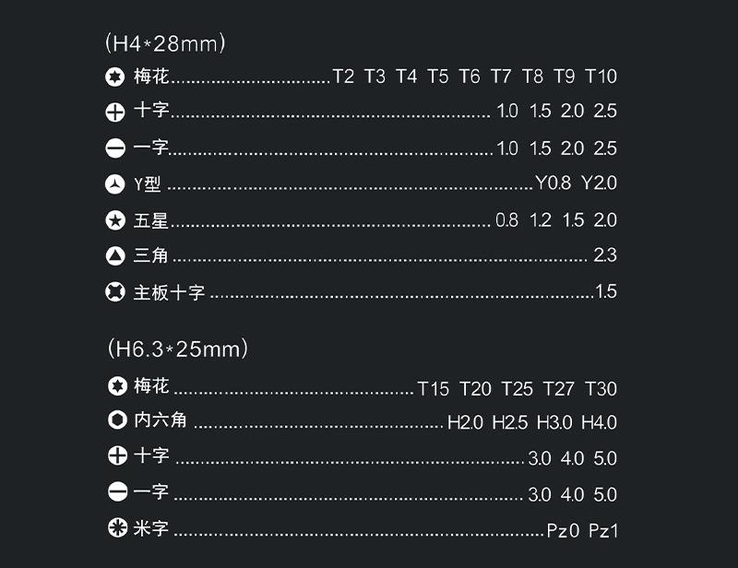The image size is (738, 568).
Task: Click the 2.3 triangle size
Action: point(605,255)
